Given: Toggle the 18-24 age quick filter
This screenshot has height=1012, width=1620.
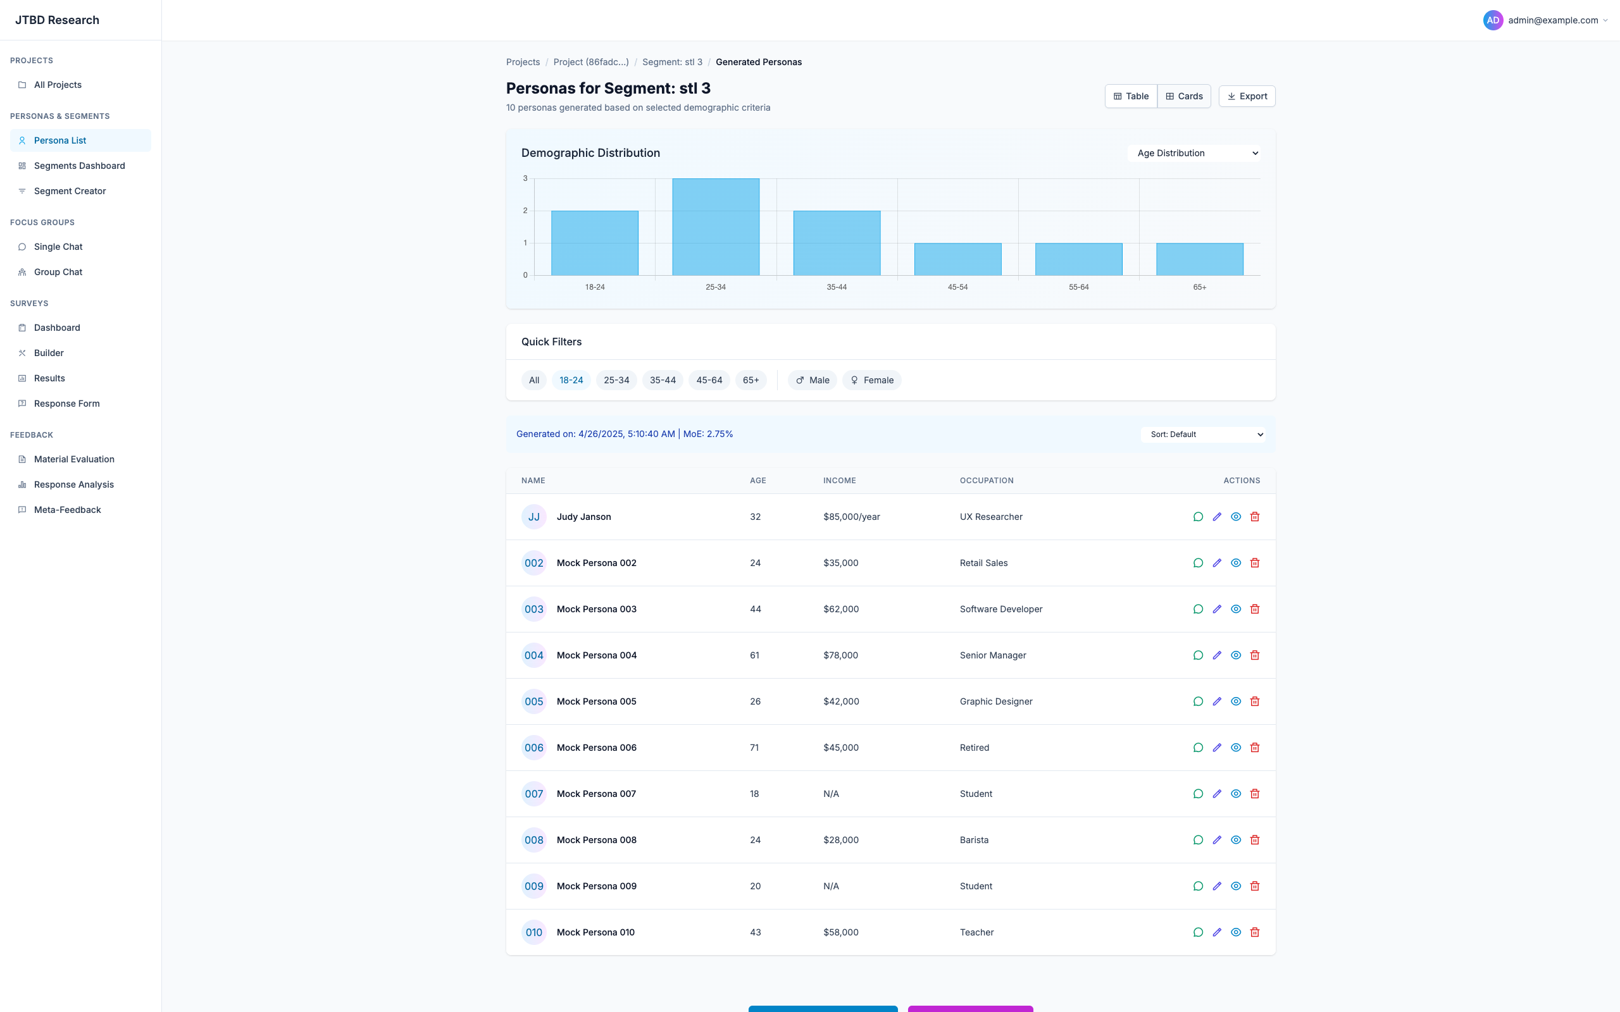Looking at the screenshot, I should coord(571,379).
